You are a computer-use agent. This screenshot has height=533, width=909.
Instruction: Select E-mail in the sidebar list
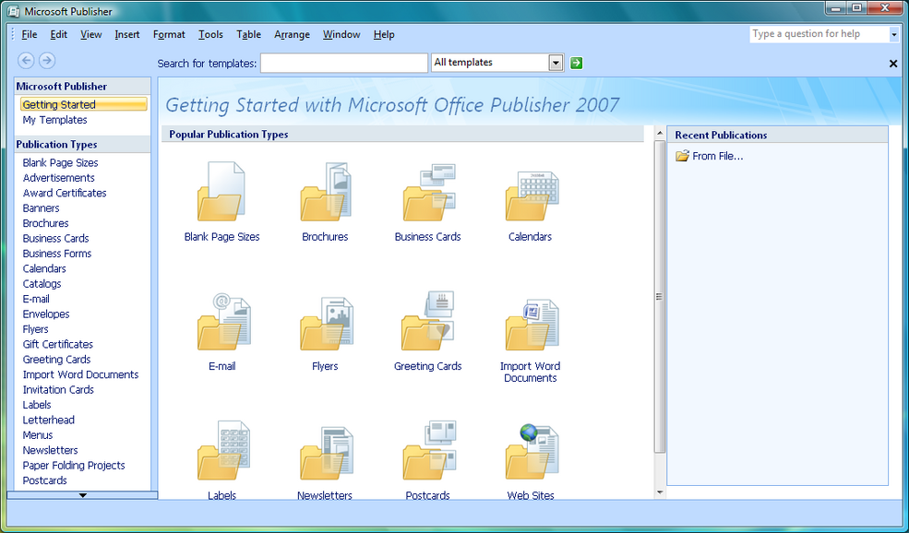coord(36,299)
